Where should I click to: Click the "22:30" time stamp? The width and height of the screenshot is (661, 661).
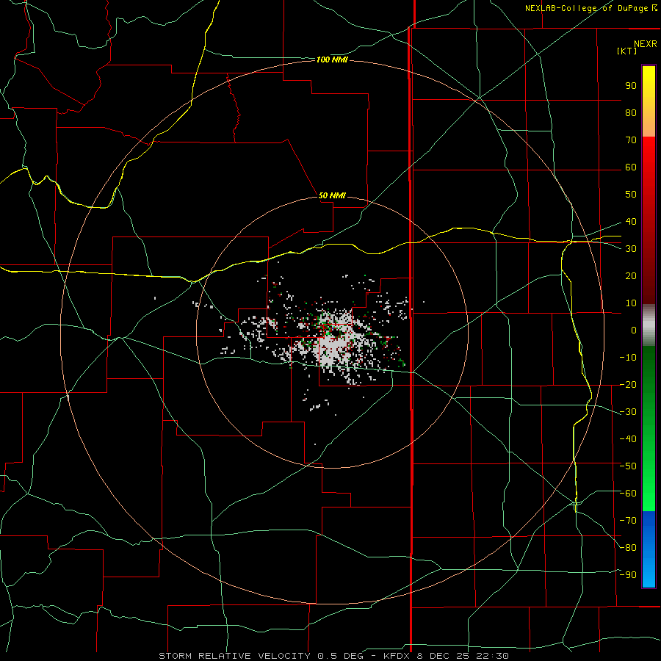(x=492, y=656)
